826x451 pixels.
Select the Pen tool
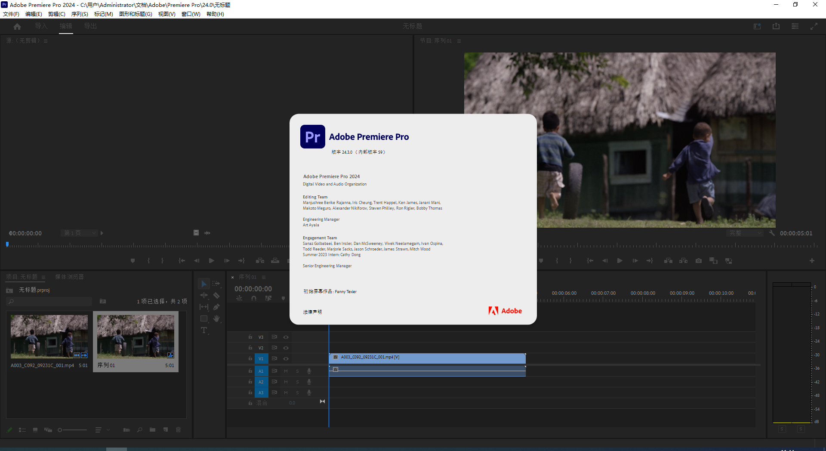point(216,307)
